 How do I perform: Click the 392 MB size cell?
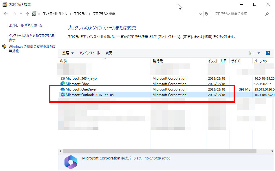(245, 89)
